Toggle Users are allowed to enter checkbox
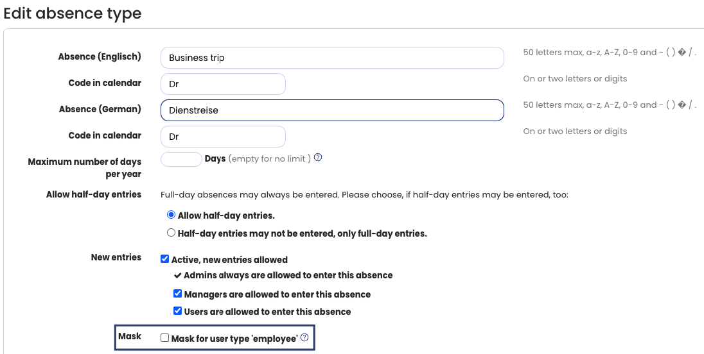The width and height of the screenshot is (704, 354). (x=178, y=312)
